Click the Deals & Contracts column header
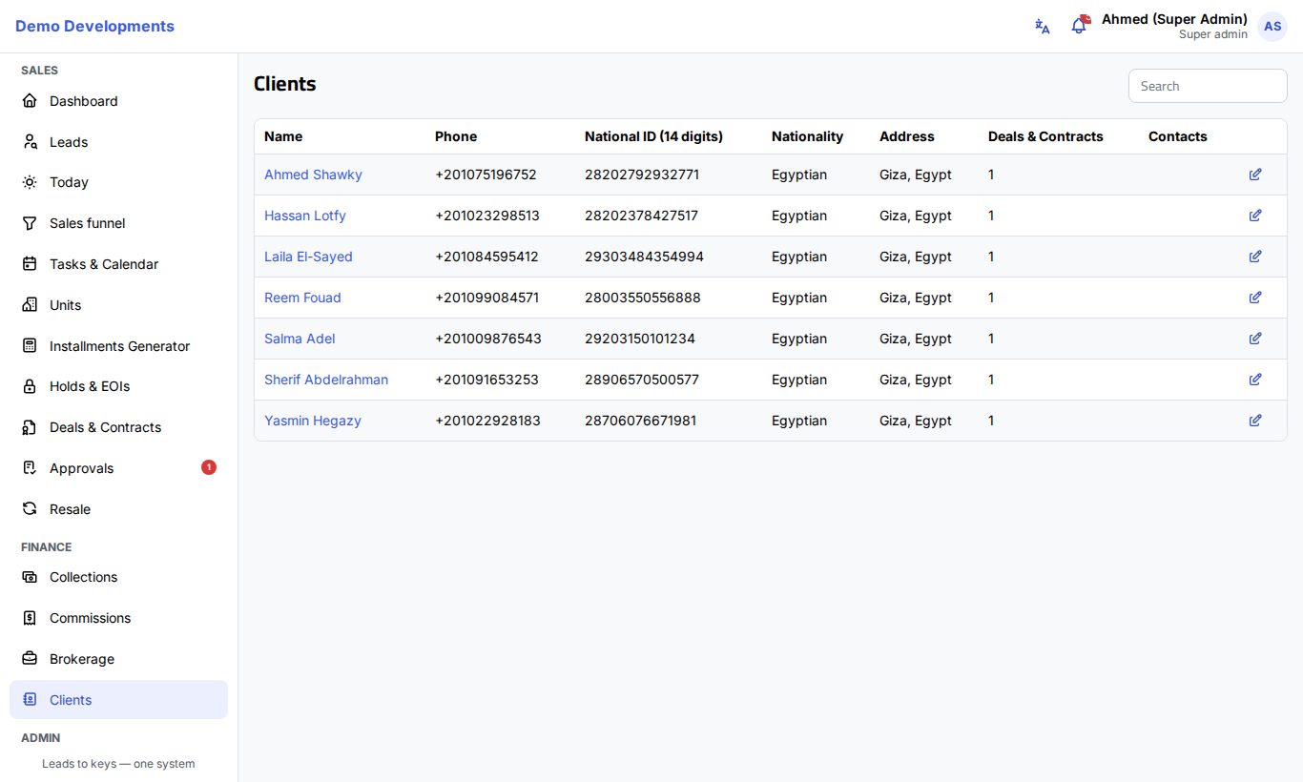Image resolution: width=1303 pixels, height=782 pixels. tap(1045, 136)
